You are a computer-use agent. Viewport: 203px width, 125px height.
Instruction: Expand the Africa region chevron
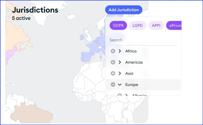coord(120,51)
